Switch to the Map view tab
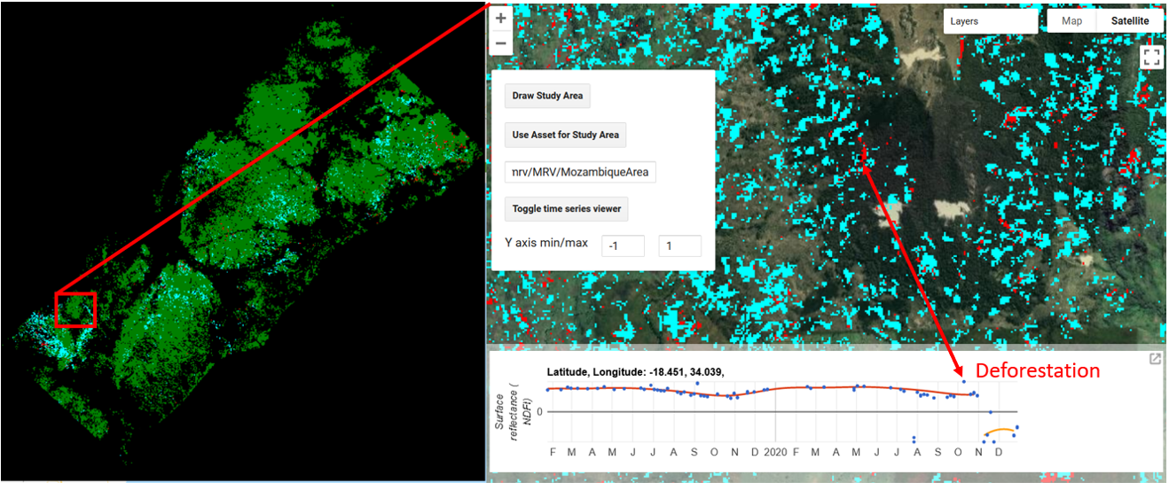This screenshot has height=483, width=1169. tap(1071, 21)
